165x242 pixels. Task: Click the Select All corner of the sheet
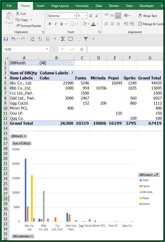[x=6, y=58]
